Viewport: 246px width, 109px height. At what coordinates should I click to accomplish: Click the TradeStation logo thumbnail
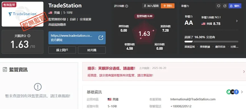click(x=22, y=14)
